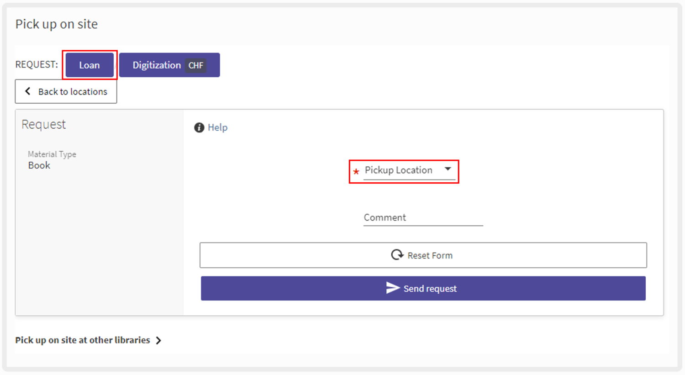
Task: Click the red required asterisk
Action: [356, 172]
